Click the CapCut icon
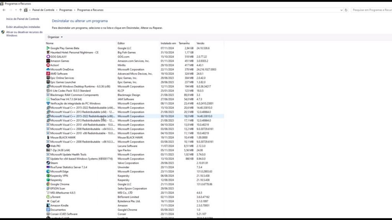The height and width of the screenshot is (220, 392). tap(48, 201)
